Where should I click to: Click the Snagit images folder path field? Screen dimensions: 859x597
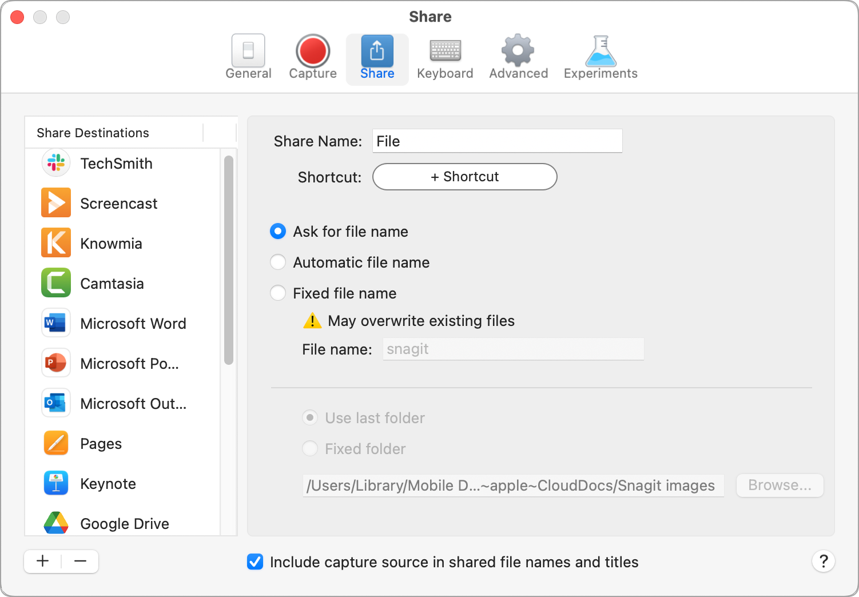[513, 485]
